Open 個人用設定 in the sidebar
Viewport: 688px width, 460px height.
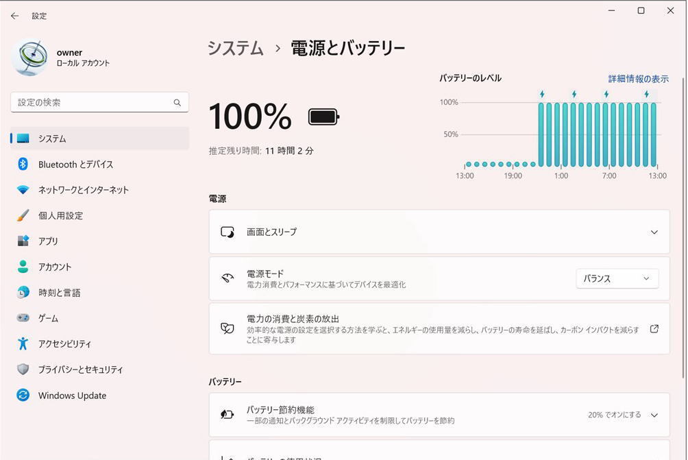(x=60, y=216)
